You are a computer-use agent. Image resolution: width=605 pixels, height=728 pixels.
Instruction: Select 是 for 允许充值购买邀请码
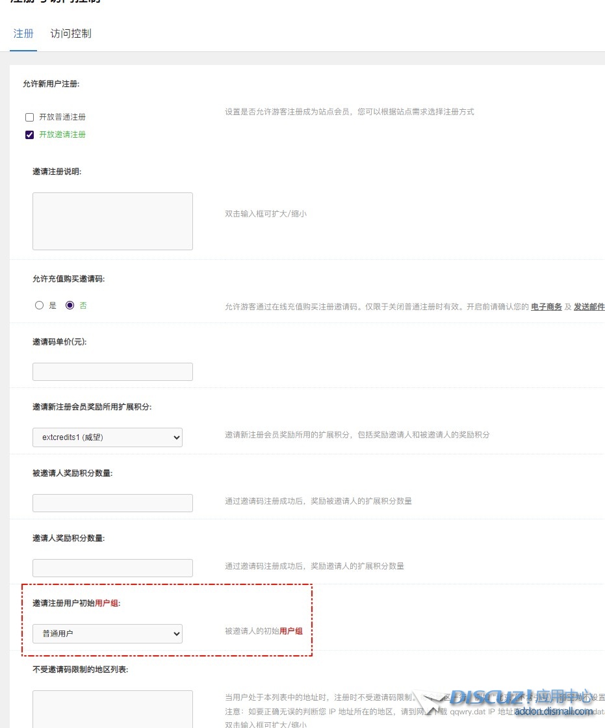point(39,305)
